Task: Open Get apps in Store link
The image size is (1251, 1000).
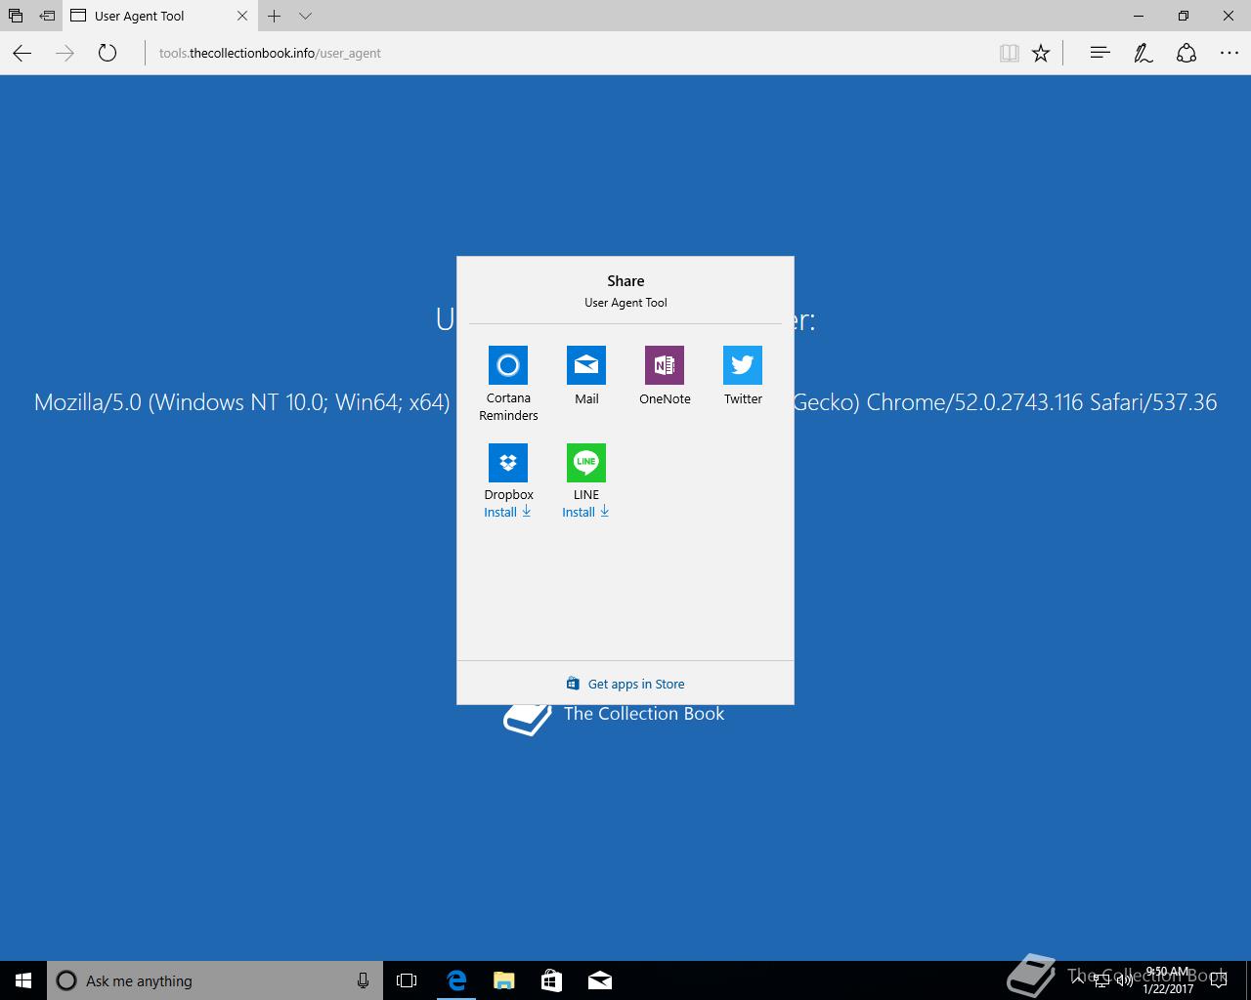Action: (625, 684)
